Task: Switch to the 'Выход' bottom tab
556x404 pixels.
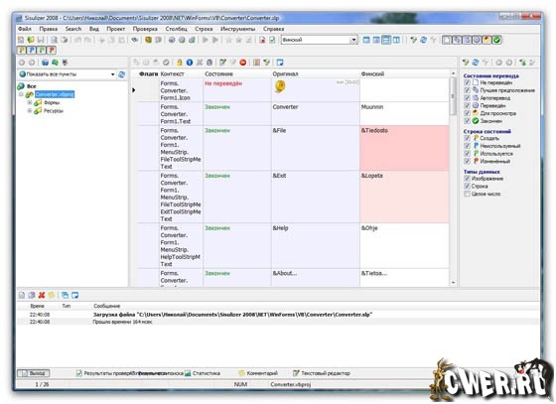Action: [x=34, y=373]
